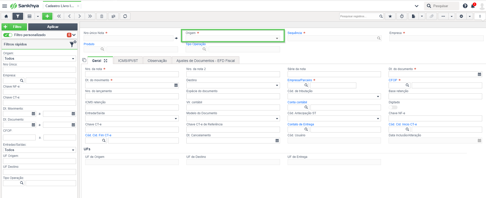This screenshot has height=198, width=486.
Task: Click the green Filtro button
Action: click(x=14, y=27)
